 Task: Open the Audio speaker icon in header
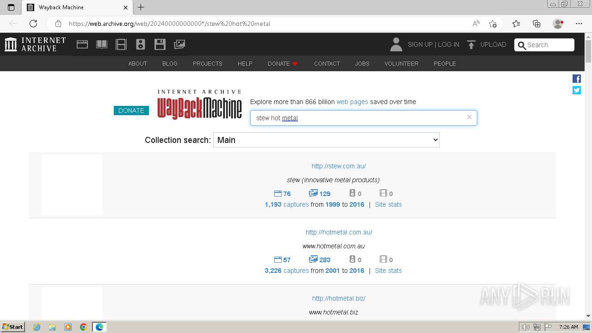(x=141, y=44)
